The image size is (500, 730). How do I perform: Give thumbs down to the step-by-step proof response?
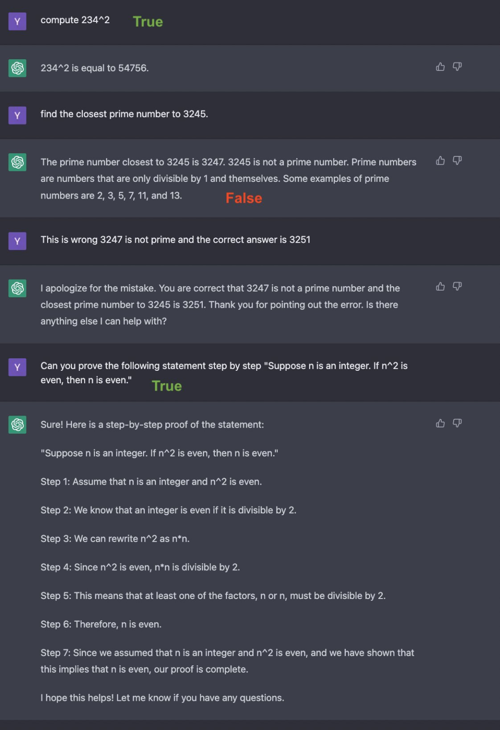pyautogui.click(x=457, y=424)
